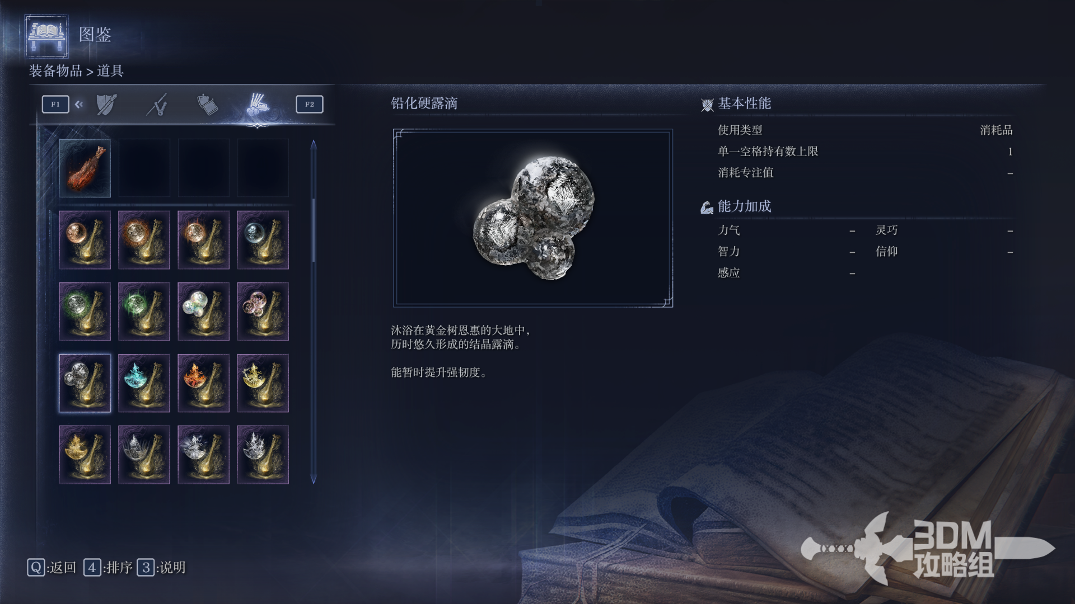
Task: Select the selected leaden hardtear flask icon
Action: pos(85,383)
